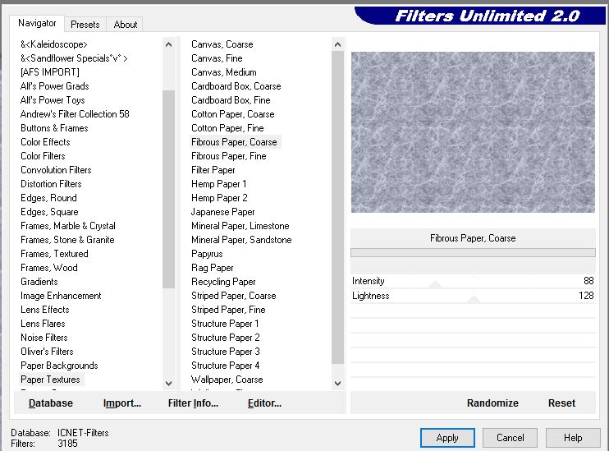Reset the filter parameters

(561, 403)
